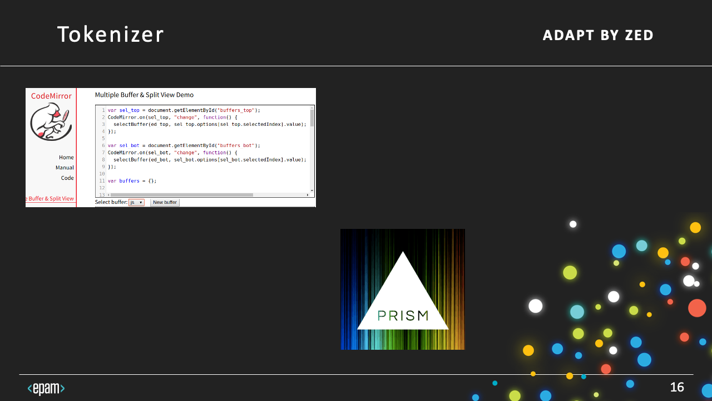This screenshot has width=712, height=401.
Task: Click the New buffer button
Action: click(x=165, y=203)
